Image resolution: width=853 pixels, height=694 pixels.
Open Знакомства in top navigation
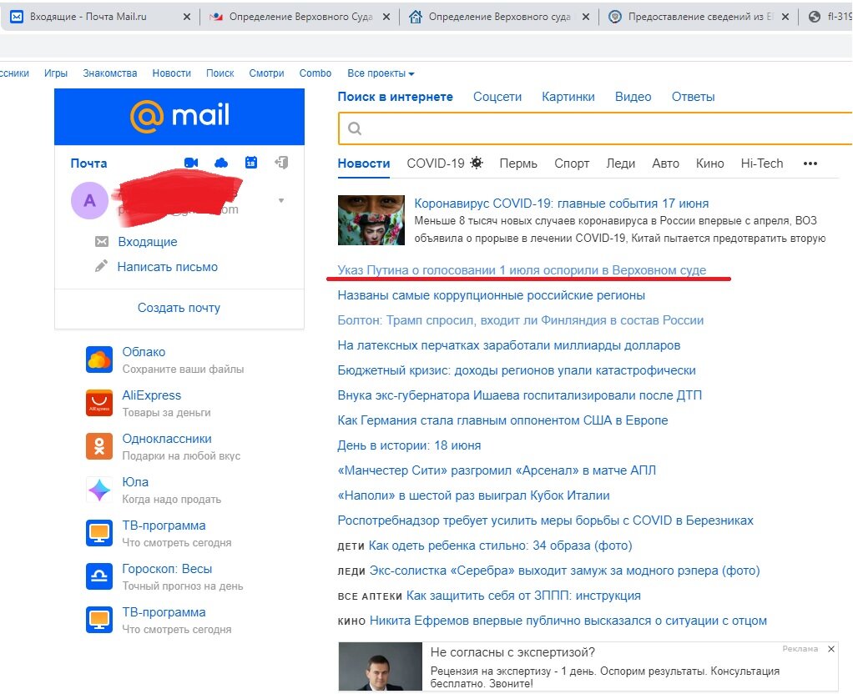point(110,73)
